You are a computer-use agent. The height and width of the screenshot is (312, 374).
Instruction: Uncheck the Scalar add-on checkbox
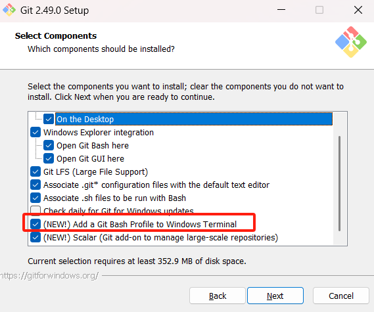point(35,237)
